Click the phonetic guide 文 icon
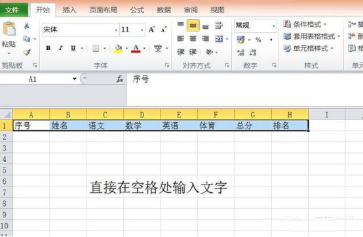The width and height of the screenshot is (363, 237). click(x=158, y=48)
